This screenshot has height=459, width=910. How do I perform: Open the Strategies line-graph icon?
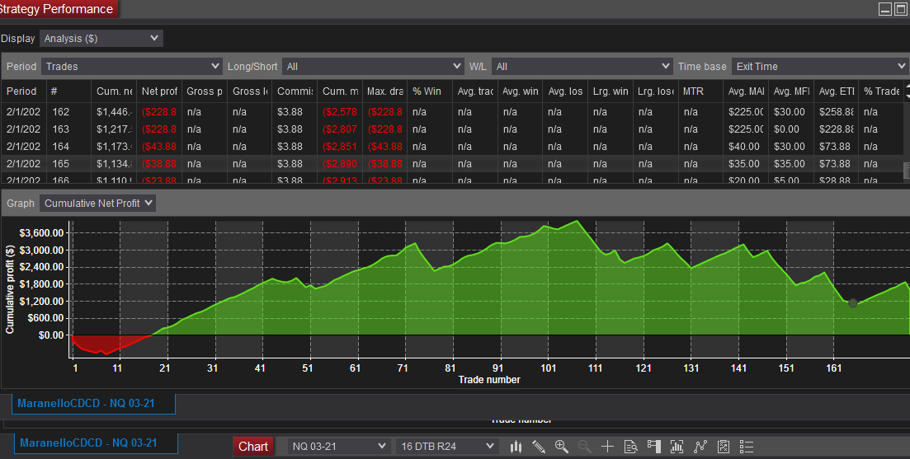coord(700,447)
